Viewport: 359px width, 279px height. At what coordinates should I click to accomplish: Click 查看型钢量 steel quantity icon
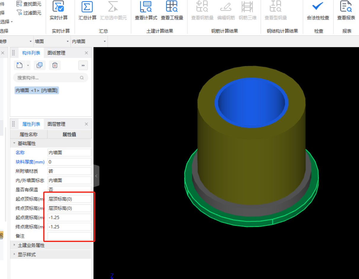point(276,11)
